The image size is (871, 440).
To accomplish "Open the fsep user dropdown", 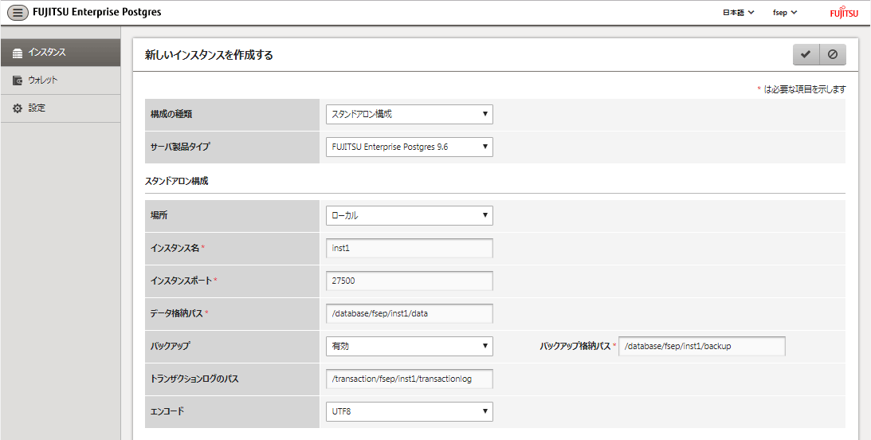I will 785,12.
